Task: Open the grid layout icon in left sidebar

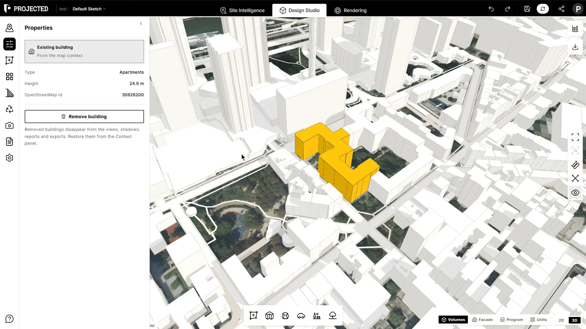Action: click(9, 76)
